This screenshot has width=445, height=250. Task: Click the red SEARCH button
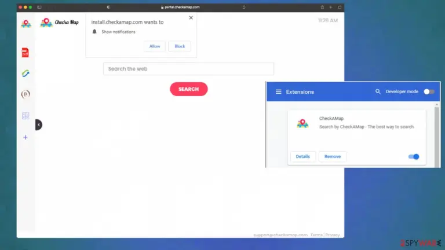pyautogui.click(x=189, y=89)
